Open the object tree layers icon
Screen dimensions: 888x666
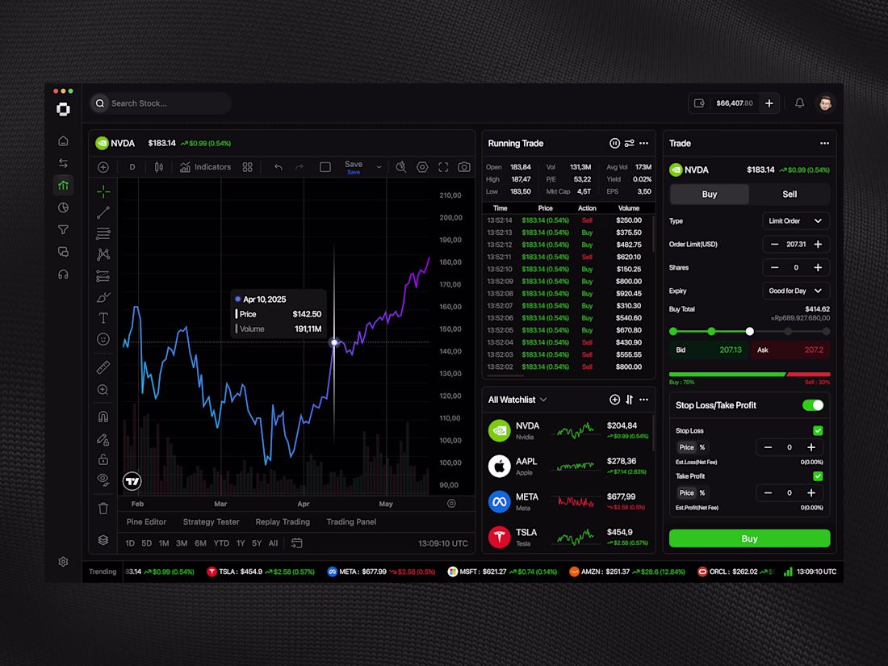pyautogui.click(x=103, y=540)
